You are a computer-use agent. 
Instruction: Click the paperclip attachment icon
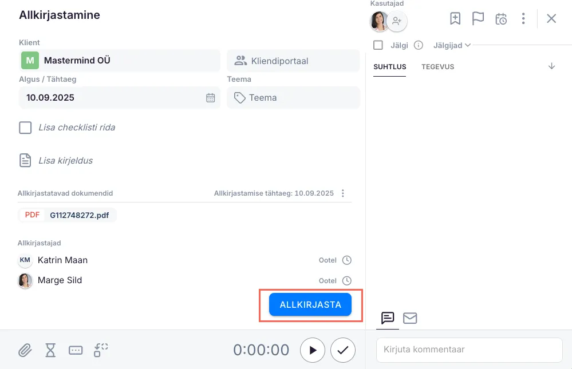tap(25, 350)
